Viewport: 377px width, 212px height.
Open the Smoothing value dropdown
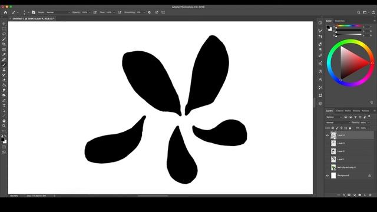point(144,12)
